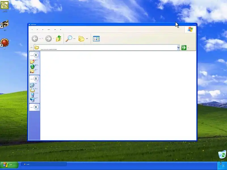Select the raccoon shortcut on the desktop
Image resolution: width=227 pixels, height=170 pixels.
click(x=5, y=24)
